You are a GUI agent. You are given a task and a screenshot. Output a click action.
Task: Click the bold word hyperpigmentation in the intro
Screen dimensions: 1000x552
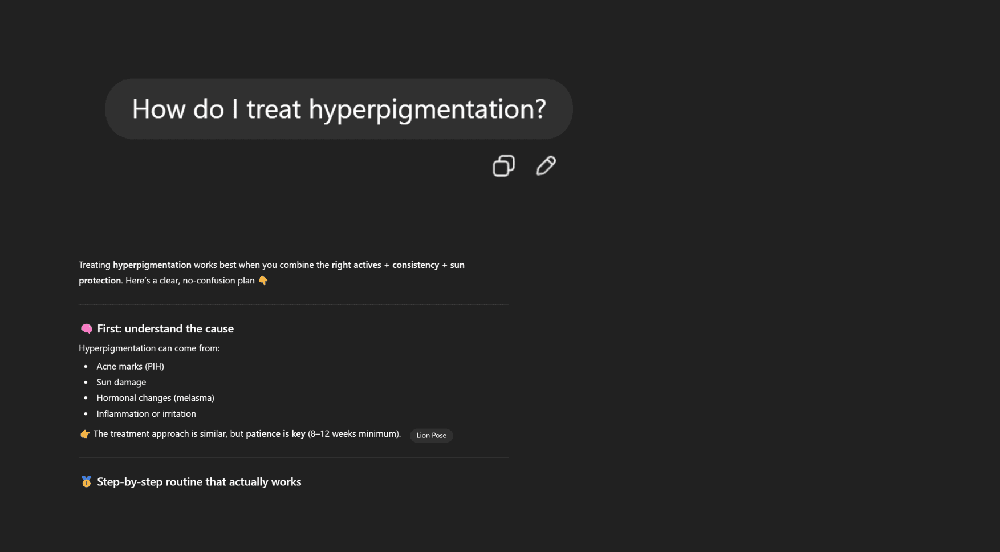point(152,265)
